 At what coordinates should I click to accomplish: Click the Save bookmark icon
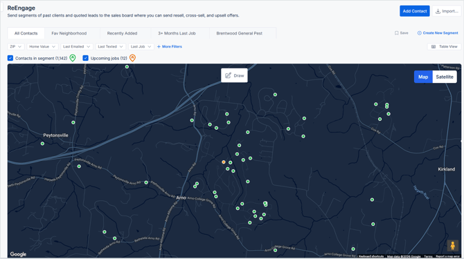397,33
